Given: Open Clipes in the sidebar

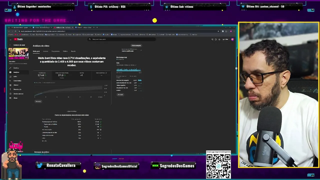Looking at the screenshot, I should click(x=15, y=98).
